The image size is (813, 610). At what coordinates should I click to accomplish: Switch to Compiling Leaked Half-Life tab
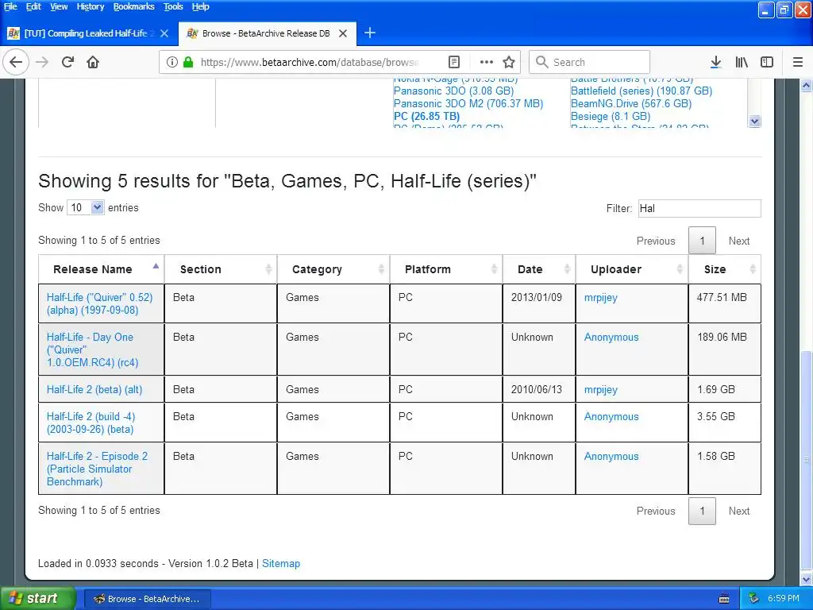[89, 33]
